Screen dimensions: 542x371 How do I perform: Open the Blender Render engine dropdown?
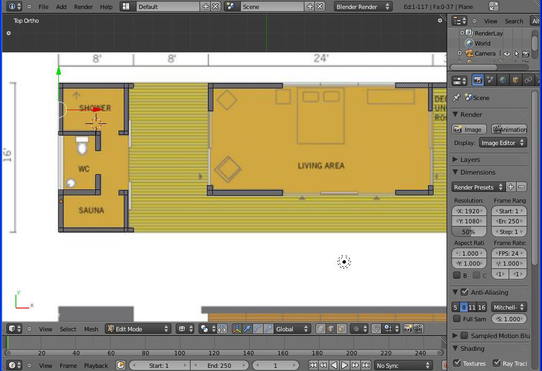pyautogui.click(x=363, y=6)
